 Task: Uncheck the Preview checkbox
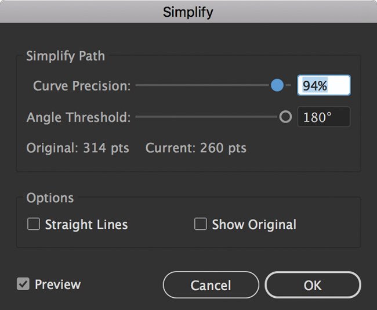point(23,284)
